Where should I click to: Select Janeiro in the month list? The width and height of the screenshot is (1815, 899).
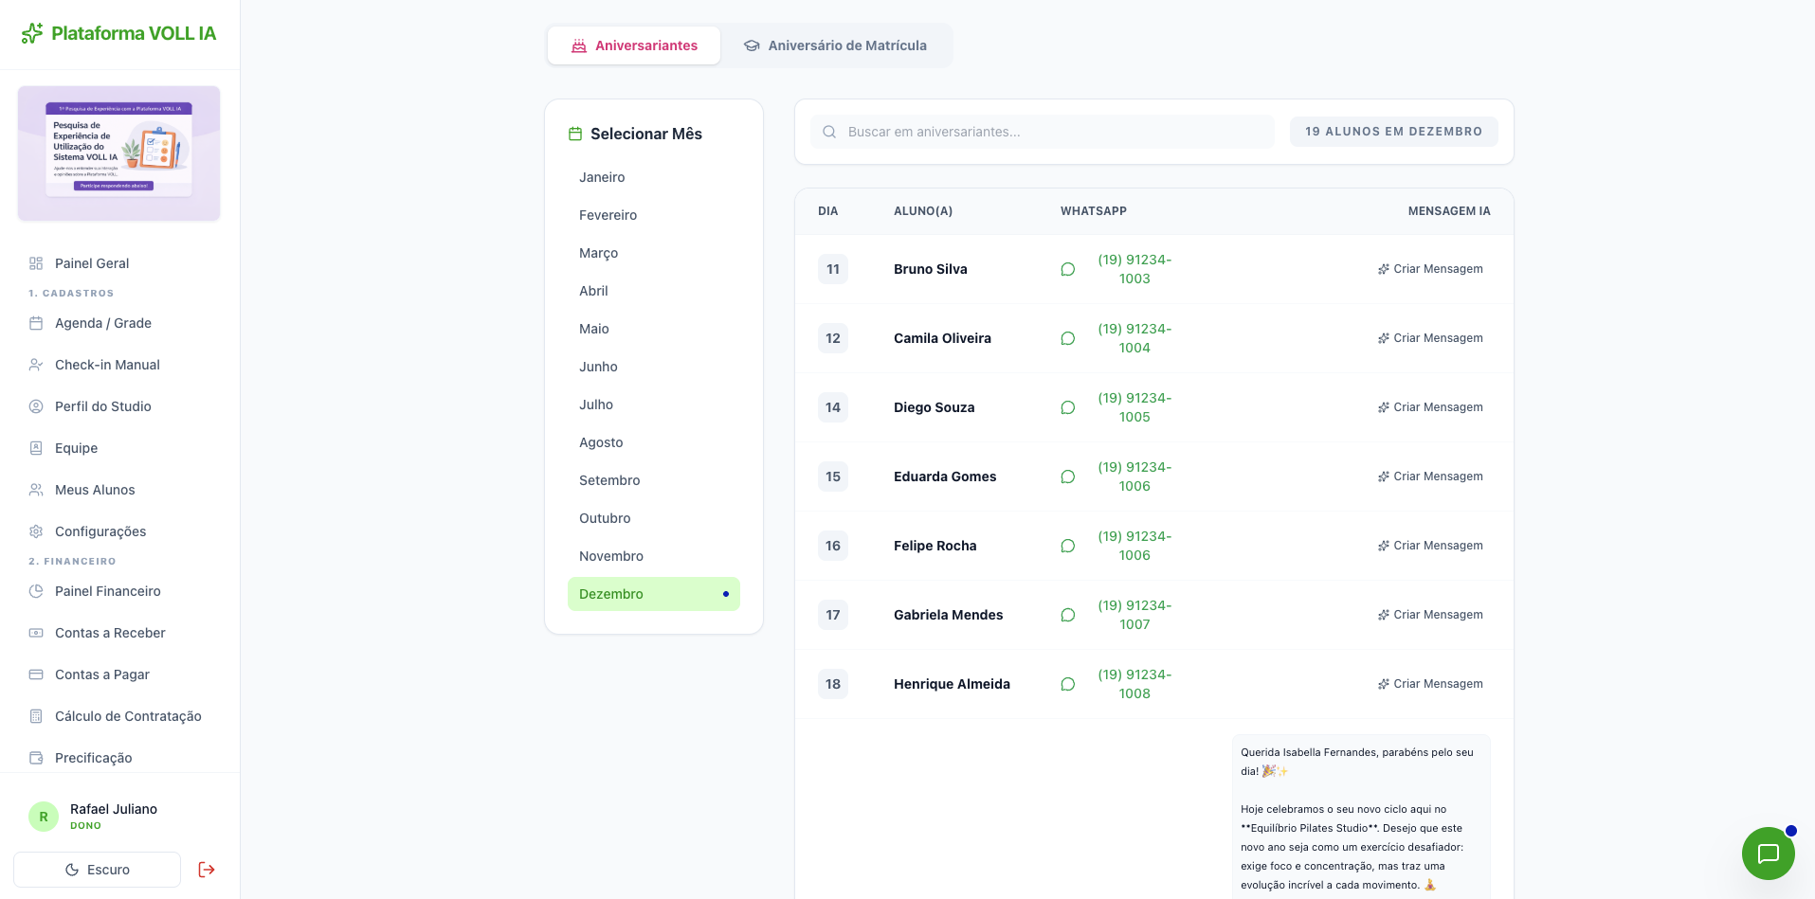click(x=602, y=177)
